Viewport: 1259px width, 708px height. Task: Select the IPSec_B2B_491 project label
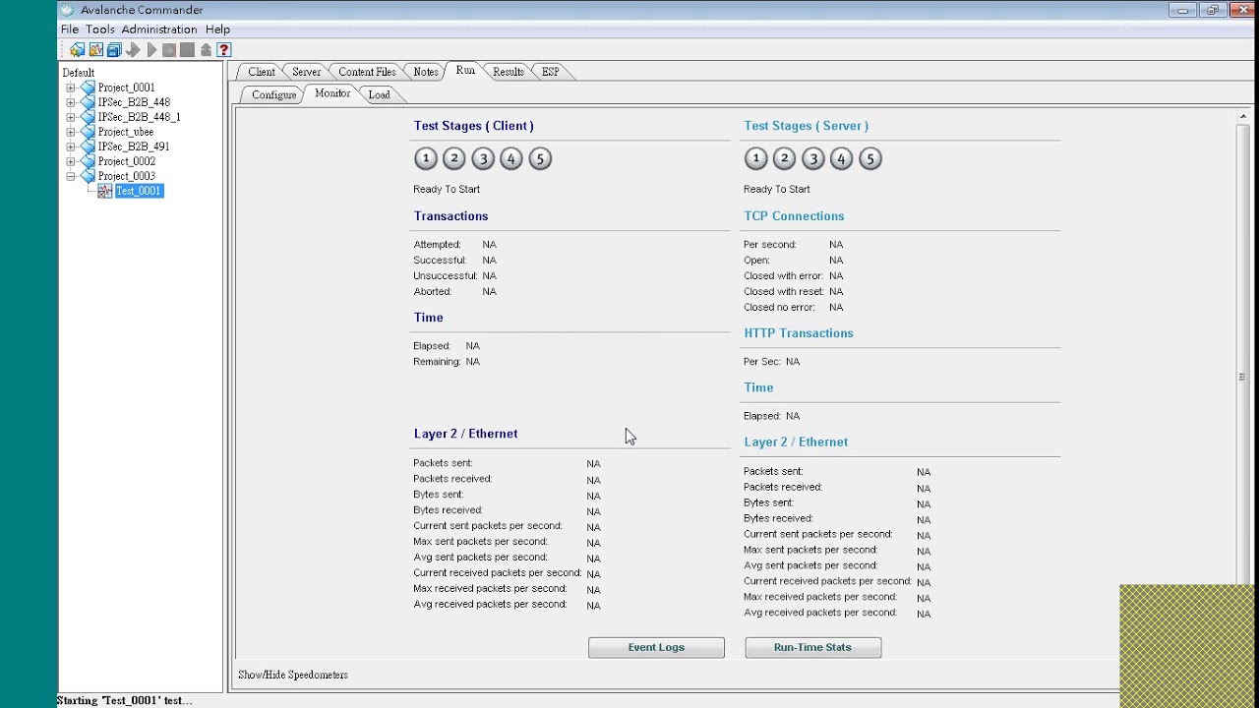(134, 147)
